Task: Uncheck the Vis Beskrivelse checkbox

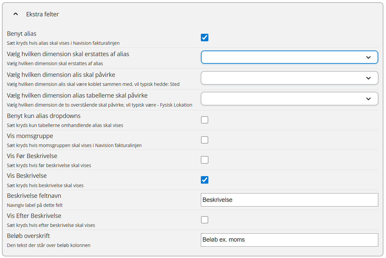Action: click(205, 180)
